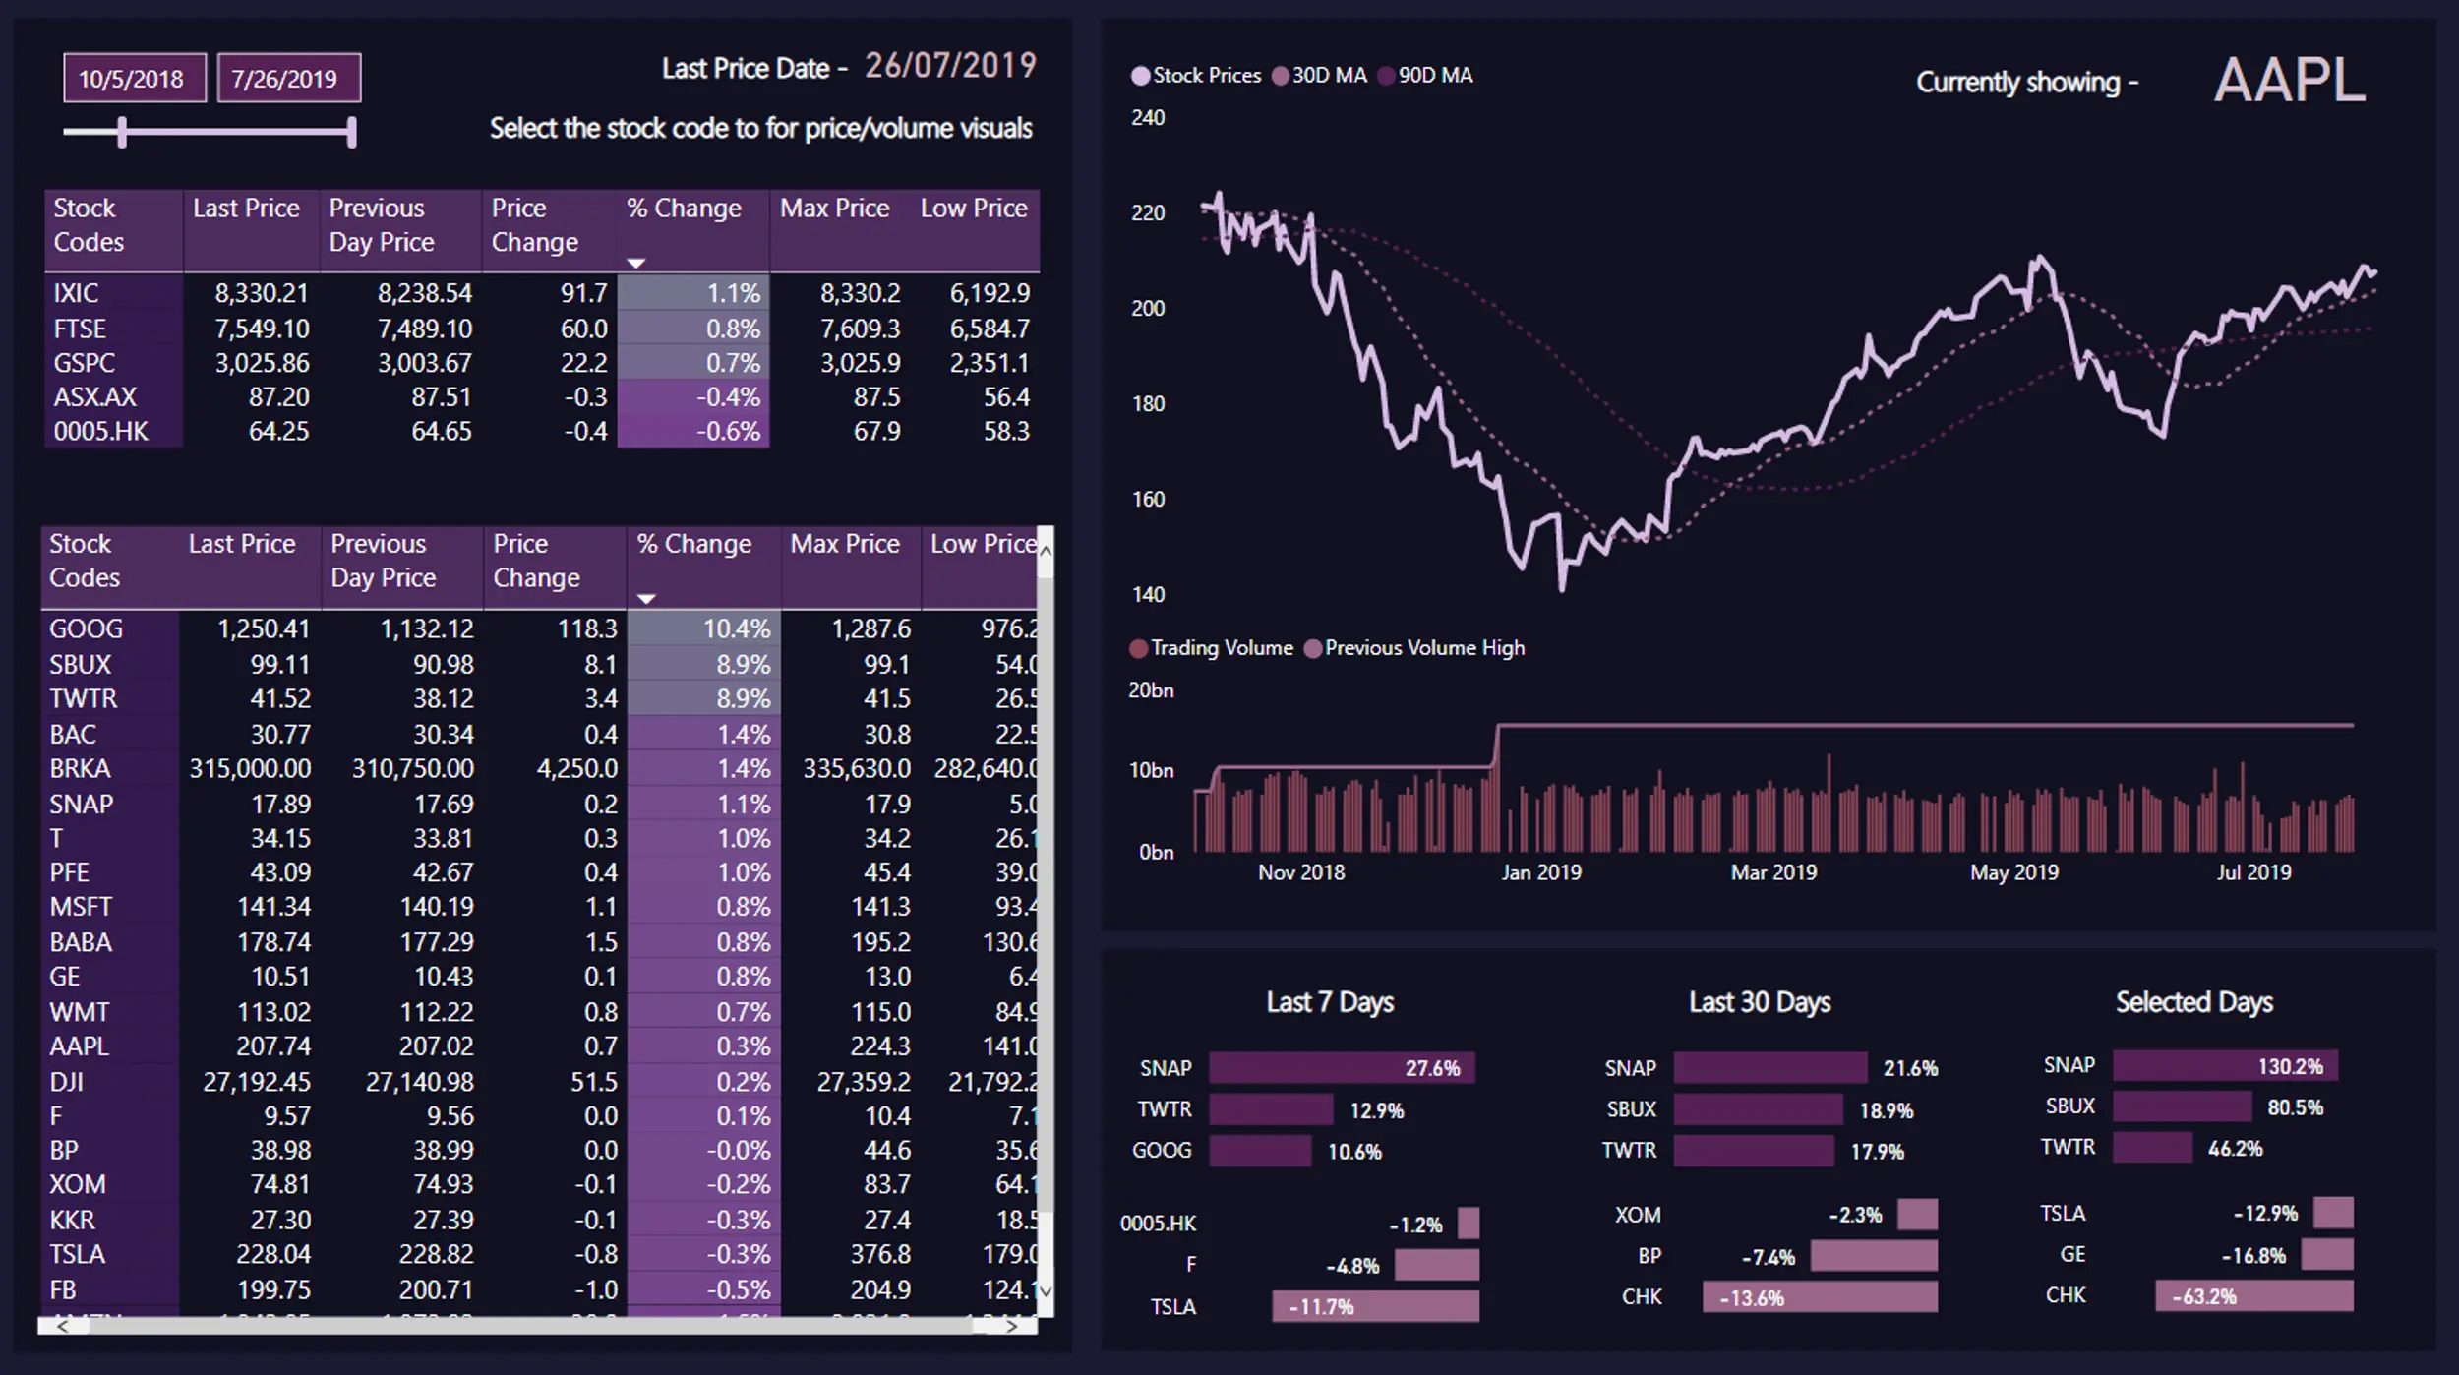2459x1375 pixels.
Task: Click the Low Price column header
Action: [973, 209]
